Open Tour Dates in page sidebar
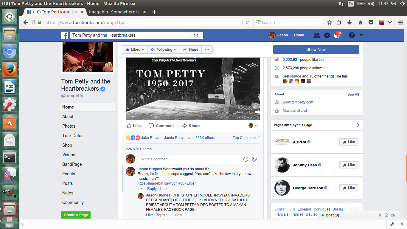Screen dimensions: 407x229 coord(73,136)
